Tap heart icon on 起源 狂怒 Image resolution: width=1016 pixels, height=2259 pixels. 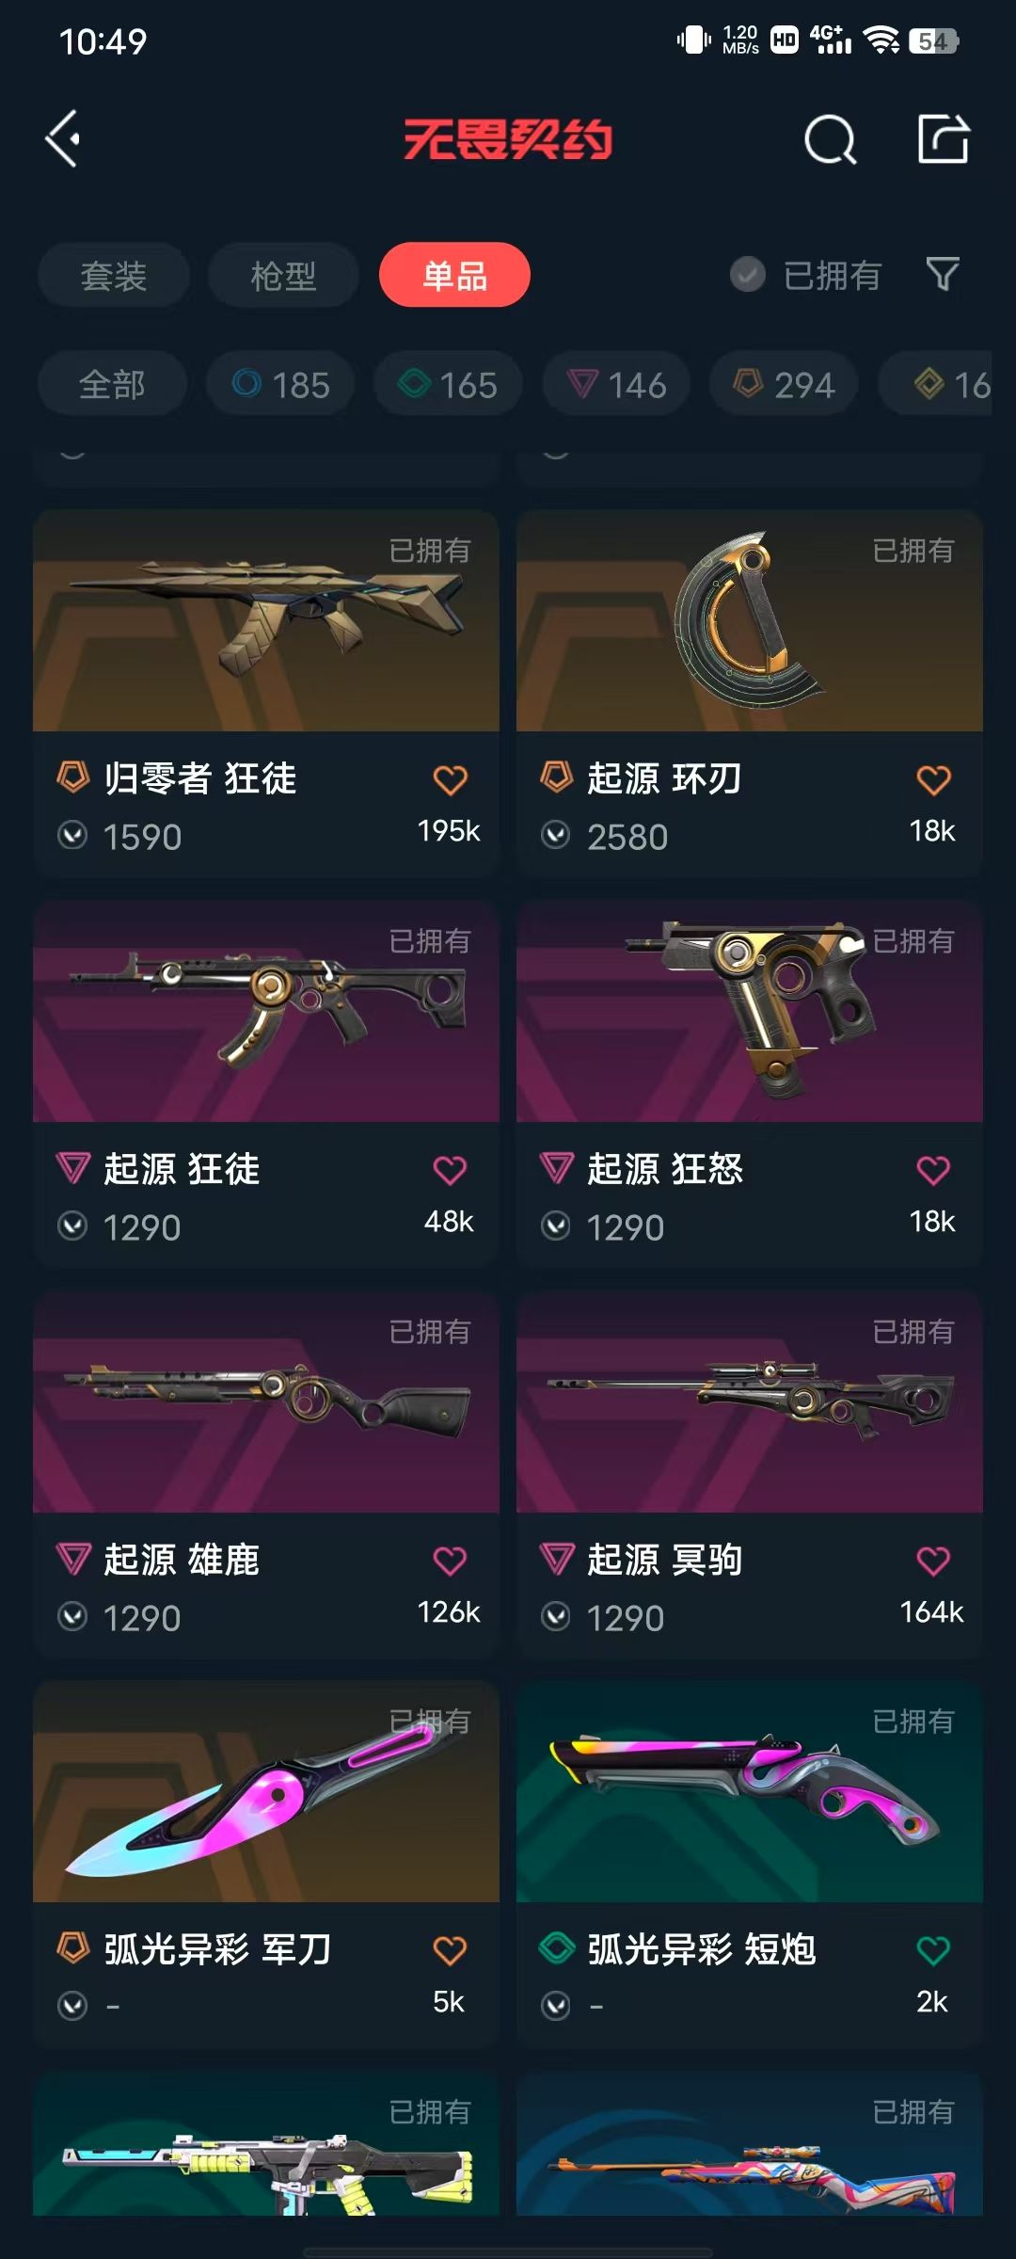(933, 1170)
